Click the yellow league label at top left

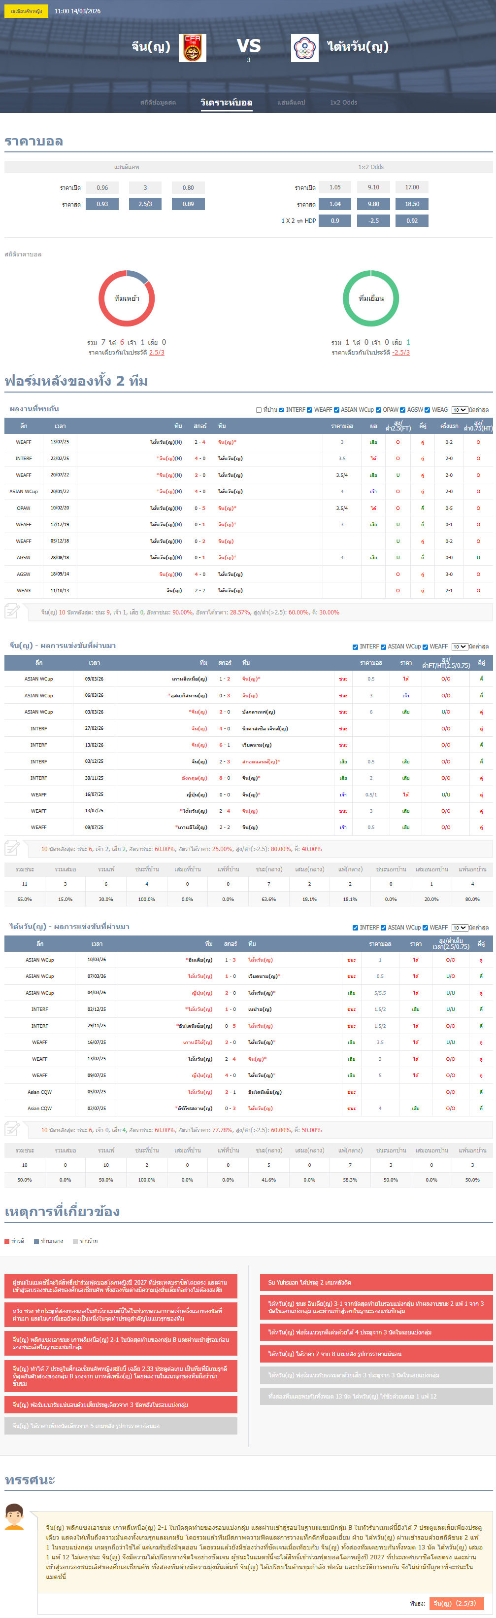[x=26, y=11]
